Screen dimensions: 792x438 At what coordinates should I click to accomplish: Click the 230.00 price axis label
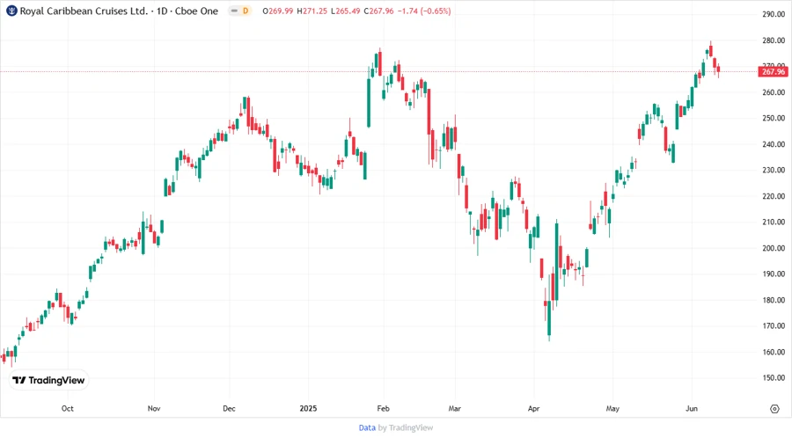(x=774, y=170)
